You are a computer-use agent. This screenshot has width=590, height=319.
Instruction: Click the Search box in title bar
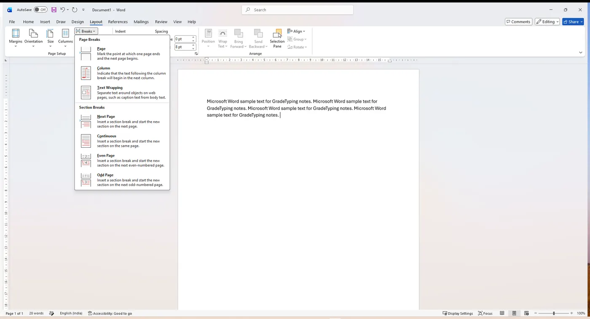pyautogui.click(x=297, y=10)
